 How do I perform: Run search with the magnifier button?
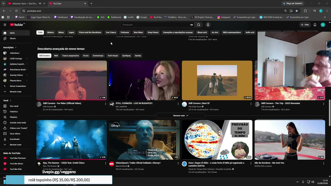pyautogui.click(x=199, y=25)
